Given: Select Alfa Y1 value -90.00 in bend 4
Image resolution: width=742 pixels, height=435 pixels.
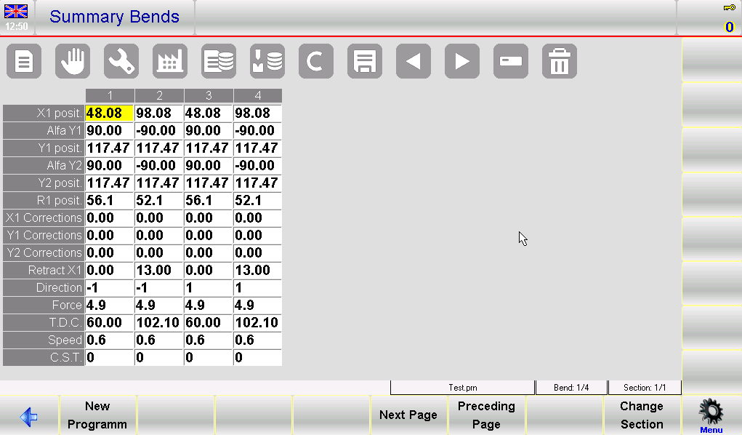Looking at the screenshot, I should pyautogui.click(x=257, y=131).
